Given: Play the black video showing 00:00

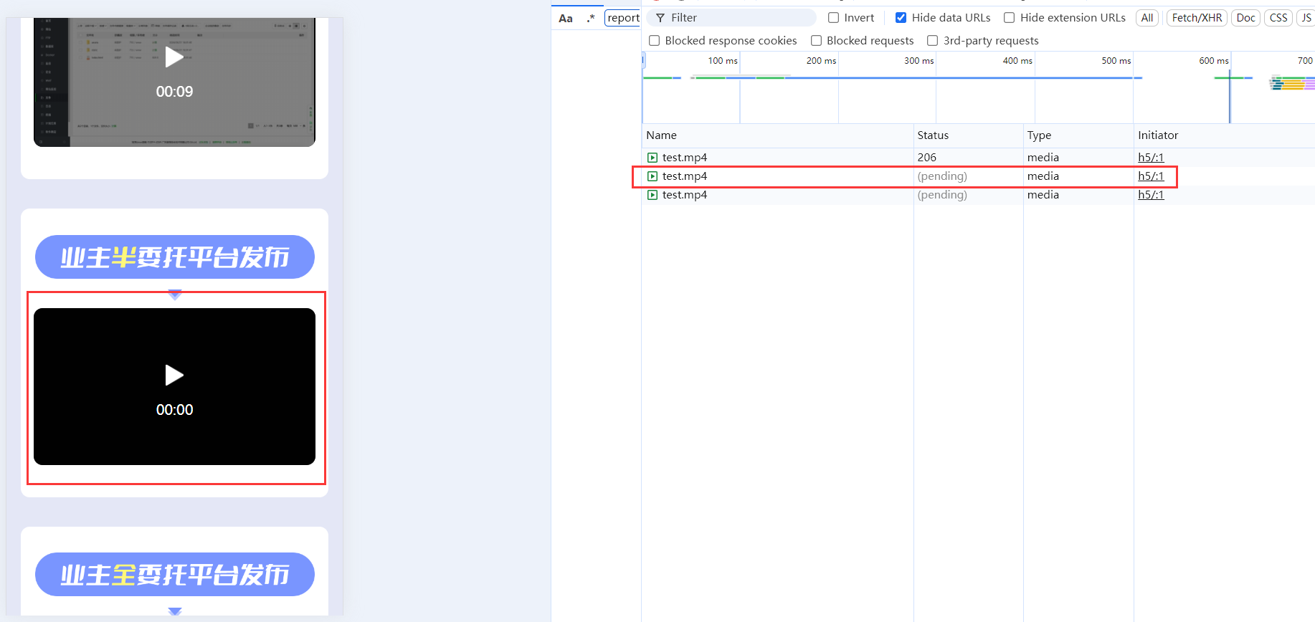Looking at the screenshot, I should [174, 375].
